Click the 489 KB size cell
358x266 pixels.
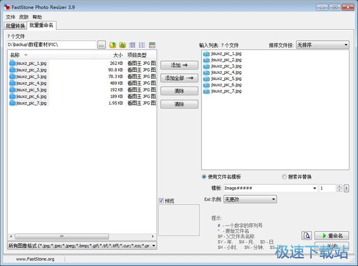pyautogui.click(x=116, y=83)
